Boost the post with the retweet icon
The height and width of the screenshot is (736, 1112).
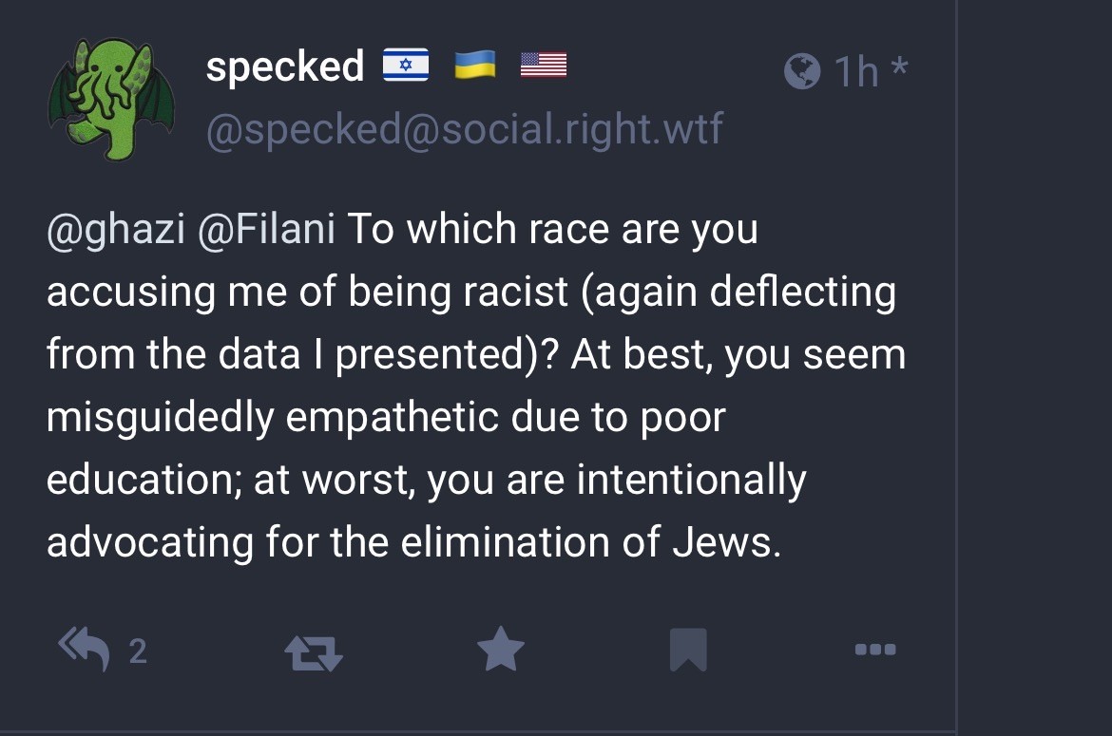click(x=314, y=651)
